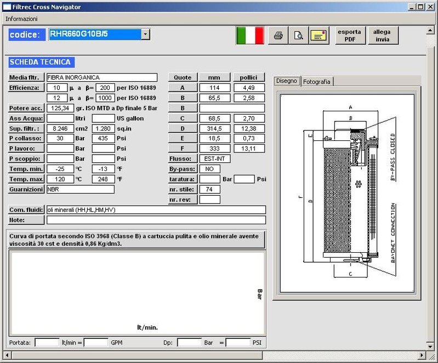
Task: Click the Note text field
Action: (156, 220)
